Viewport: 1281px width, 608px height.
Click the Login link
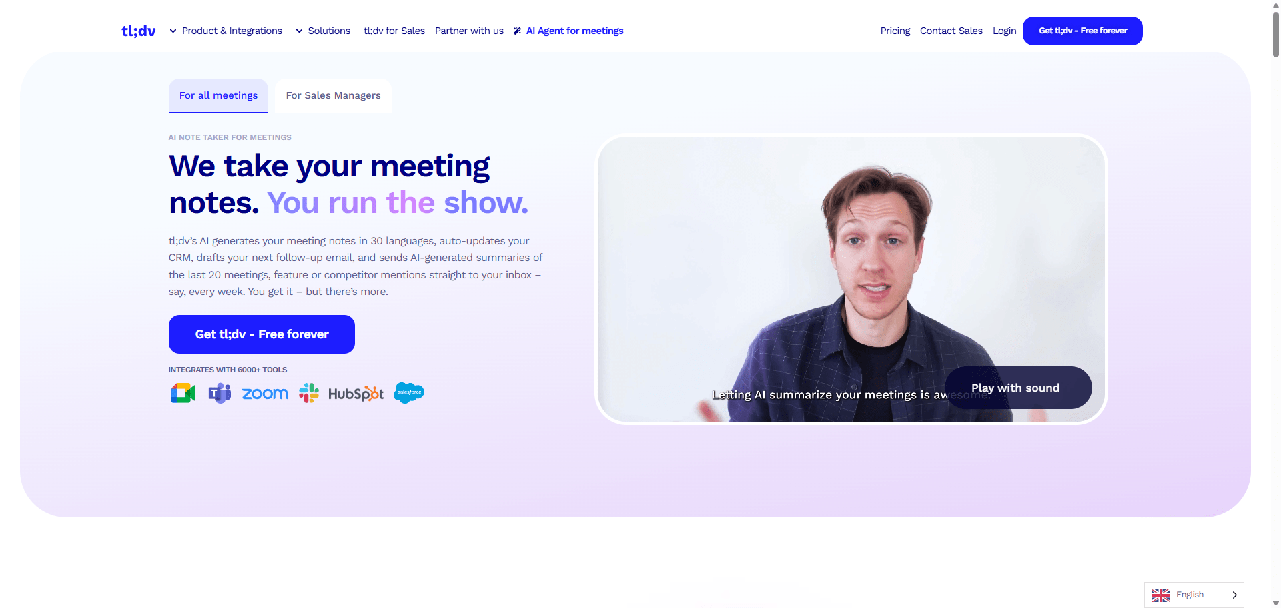click(1005, 31)
